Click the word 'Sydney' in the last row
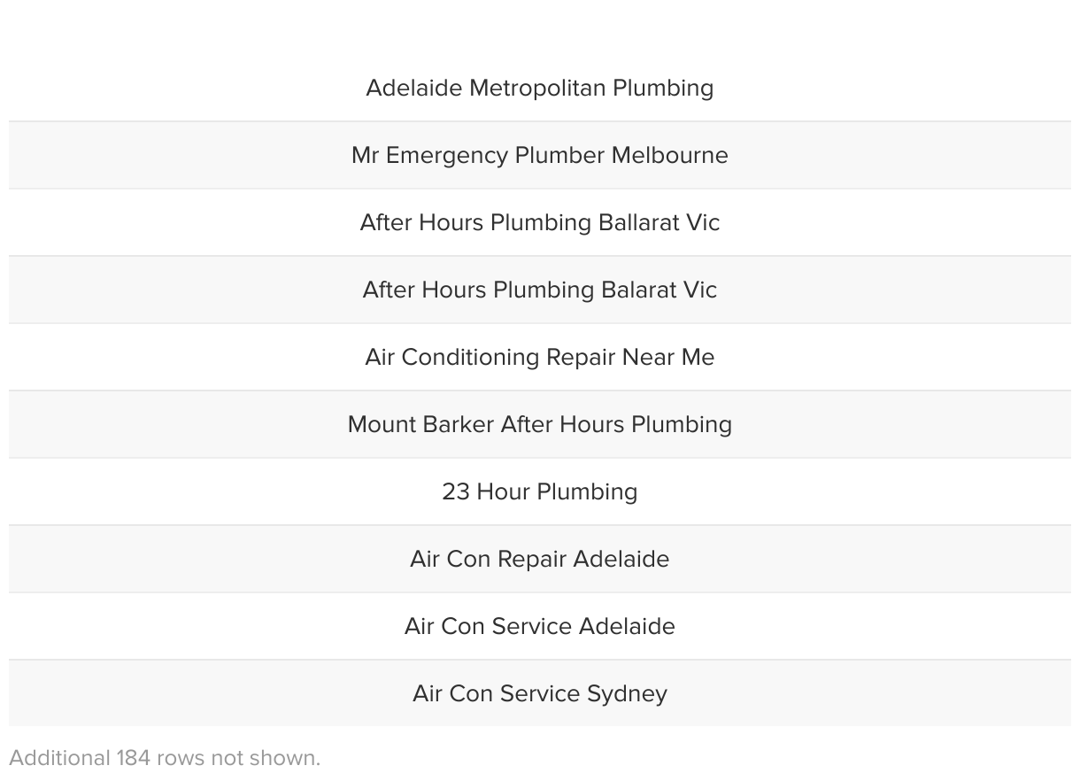Image resolution: width=1080 pixels, height=781 pixels. [628, 694]
